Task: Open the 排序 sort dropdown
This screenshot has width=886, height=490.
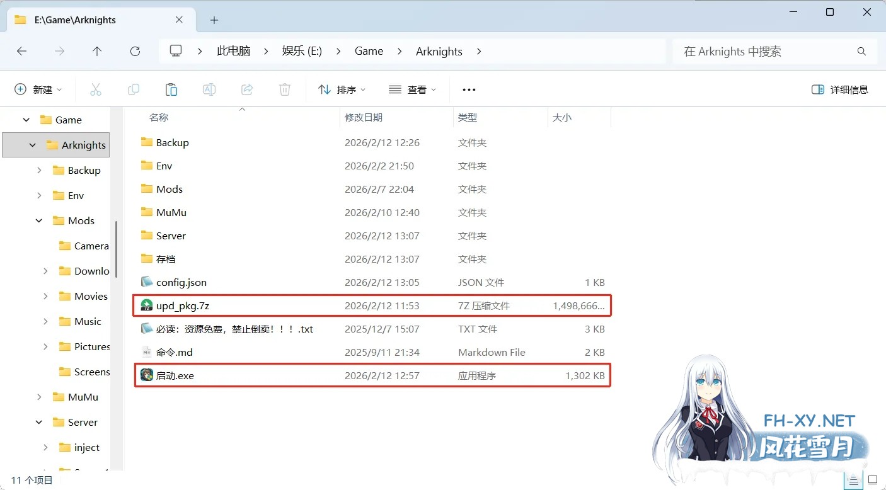Action: [x=342, y=89]
